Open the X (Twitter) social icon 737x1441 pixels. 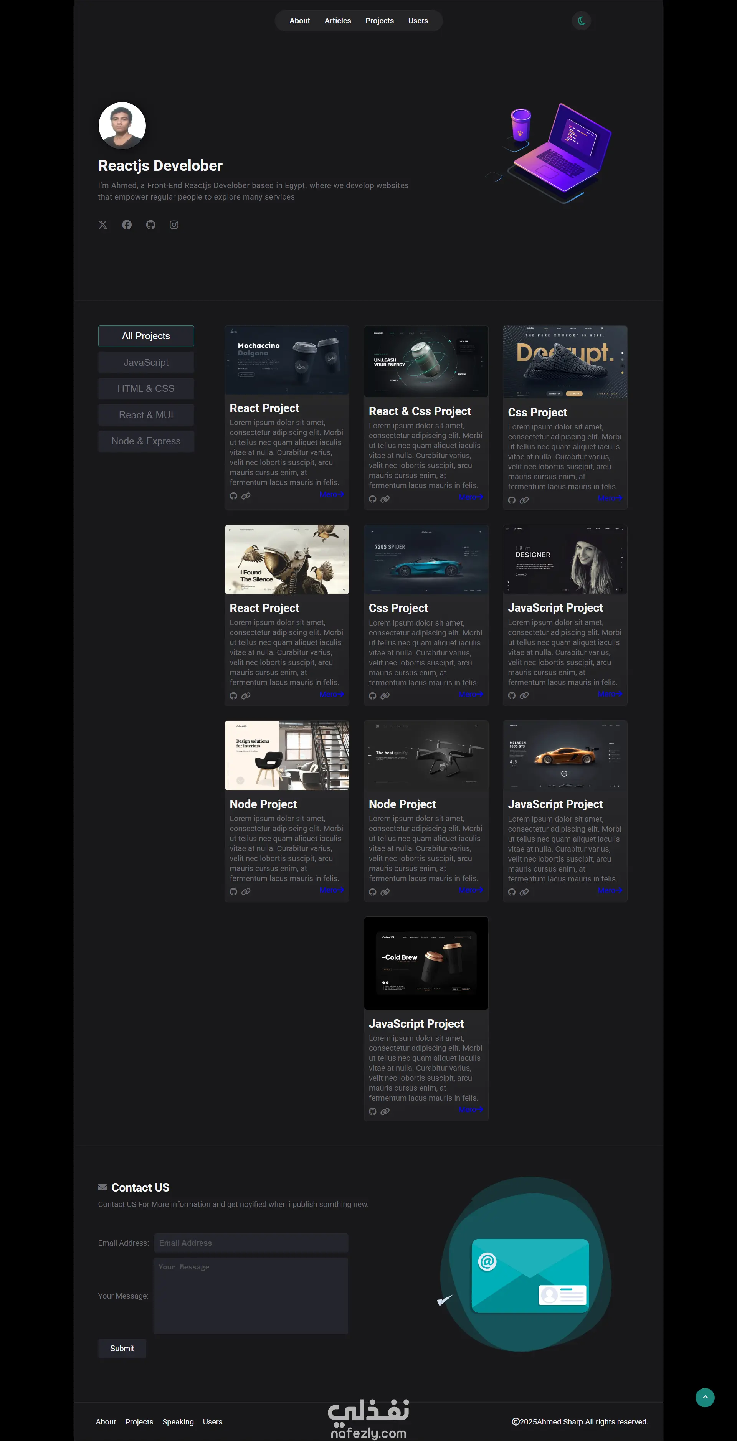(103, 225)
